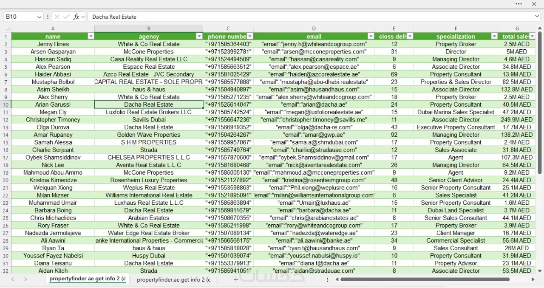
Task: Select the cell Asim Sheikh
Action: coord(53,90)
